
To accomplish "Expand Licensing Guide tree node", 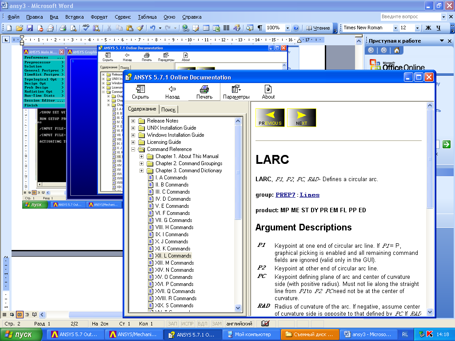I will (x=133, y=142).
